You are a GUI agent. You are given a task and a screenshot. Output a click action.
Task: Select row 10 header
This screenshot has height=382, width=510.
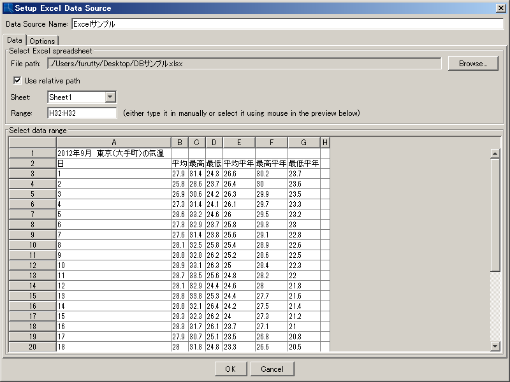pos(33,245)
